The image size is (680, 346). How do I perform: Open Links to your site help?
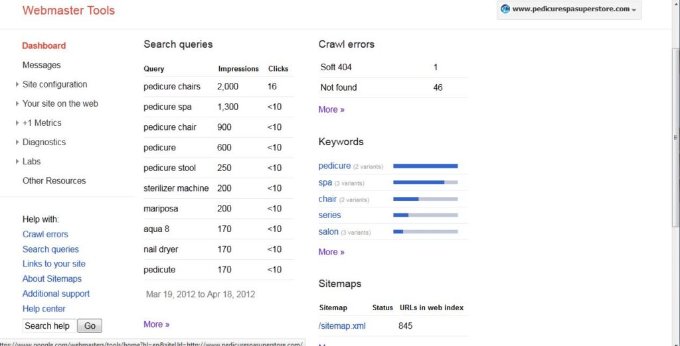pyautogui.click(x=54, y=264)
